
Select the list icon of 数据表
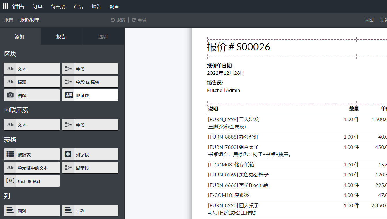10,154
